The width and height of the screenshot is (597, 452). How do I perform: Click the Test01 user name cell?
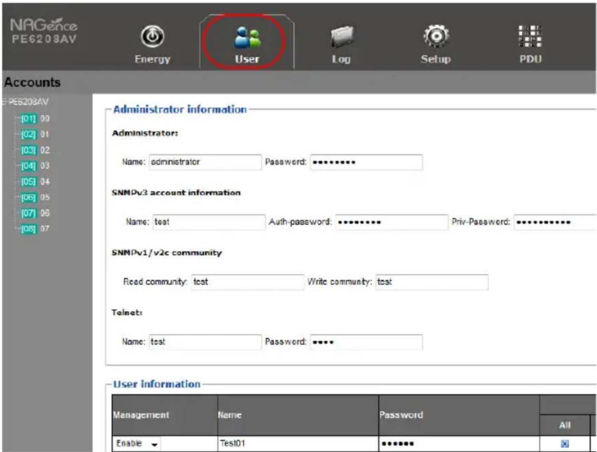(x=298, y=443)
